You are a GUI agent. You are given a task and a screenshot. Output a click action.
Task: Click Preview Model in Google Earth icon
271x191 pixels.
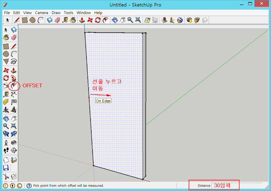(180, 20)
